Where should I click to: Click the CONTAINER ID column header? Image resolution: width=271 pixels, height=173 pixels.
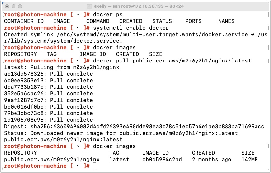tap(24, 21)
